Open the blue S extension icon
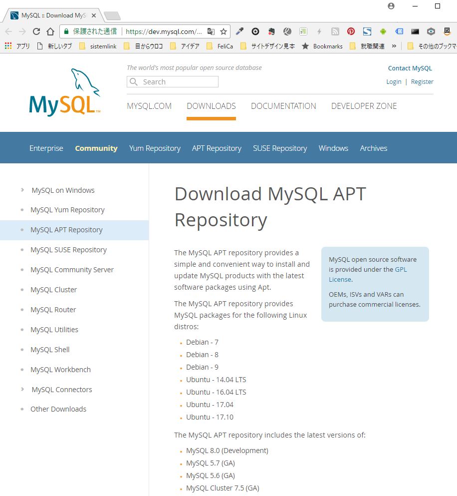Image resolution: width=457 pixels, height=496 pixels. [367, 31]
